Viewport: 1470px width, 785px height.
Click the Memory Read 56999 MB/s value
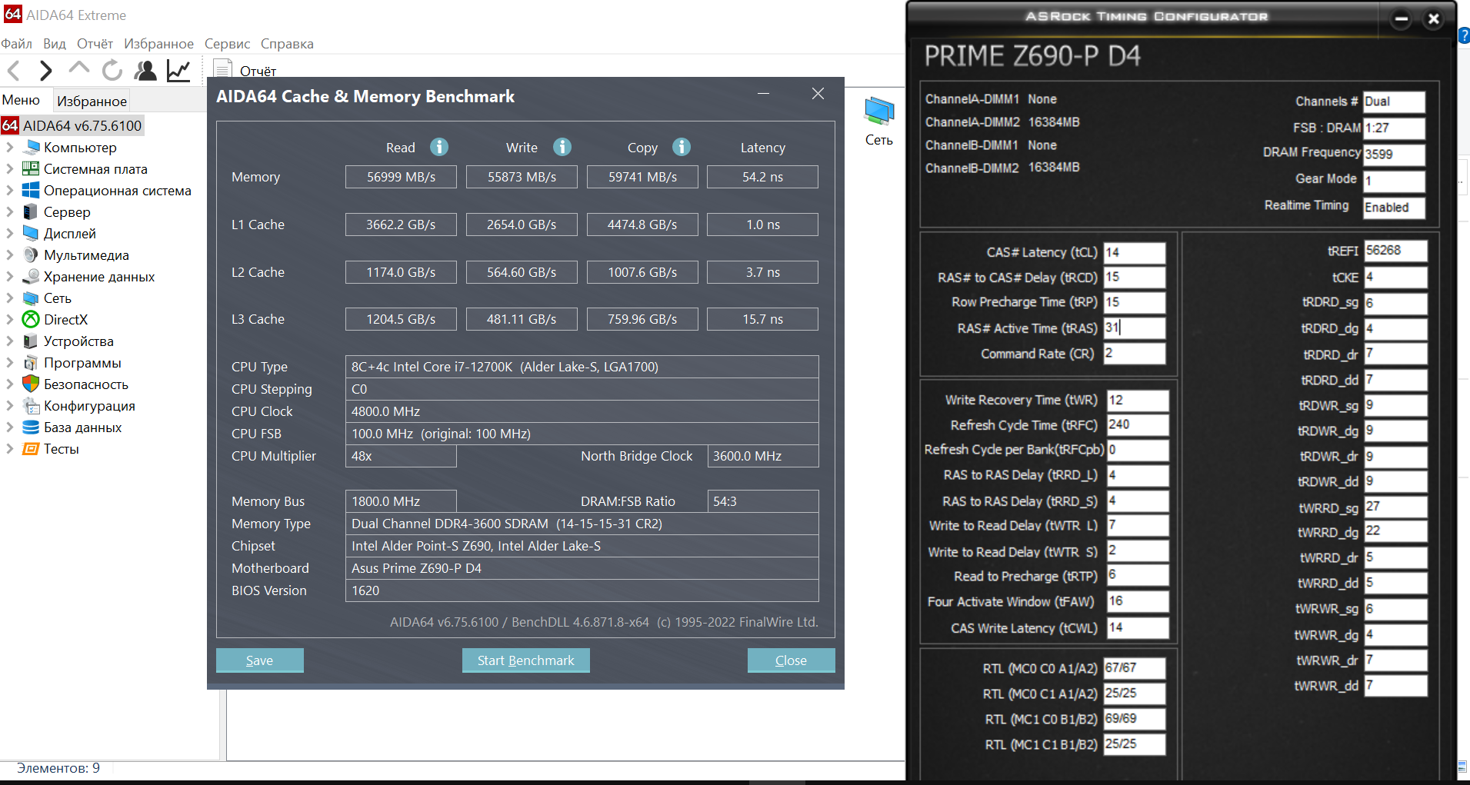tap(401, 177)
